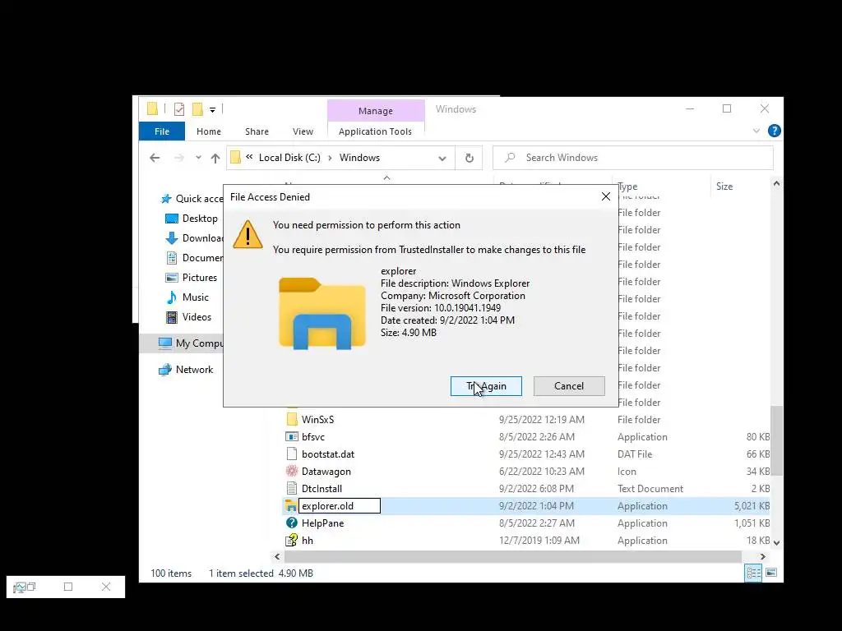Click the bfsvc file icon
The image size is (842, 631).
(292, 437)
